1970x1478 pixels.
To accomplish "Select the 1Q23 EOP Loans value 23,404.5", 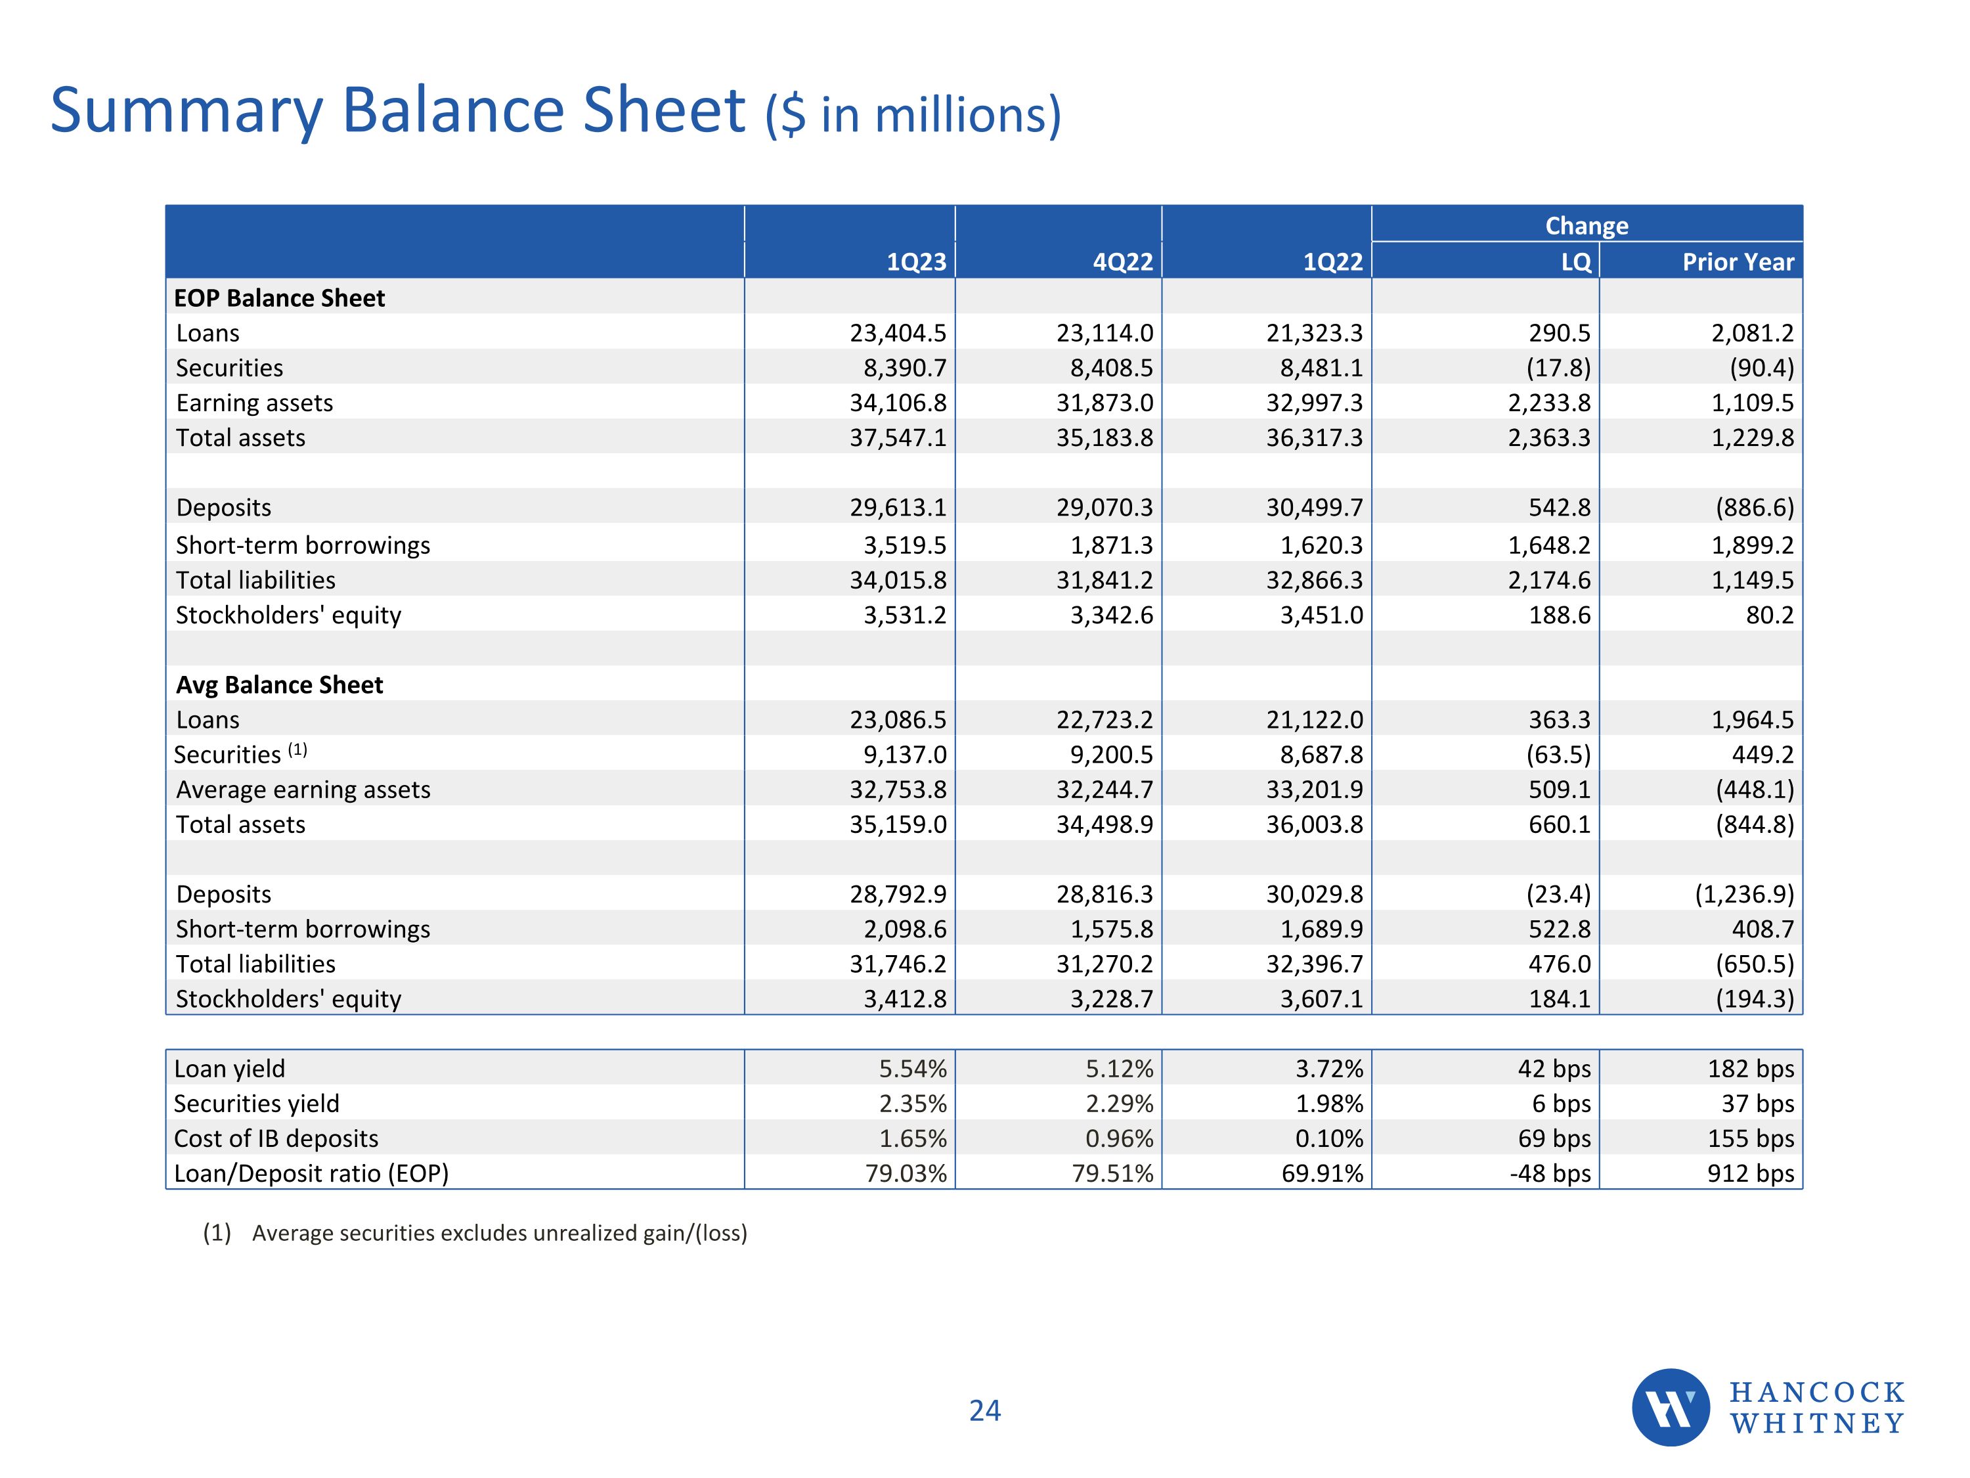I will [x=898, y=333].
